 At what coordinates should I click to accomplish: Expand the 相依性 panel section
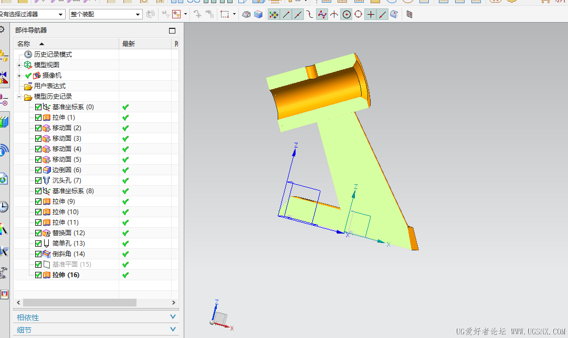pyautogui.click(x=96, y=318)
